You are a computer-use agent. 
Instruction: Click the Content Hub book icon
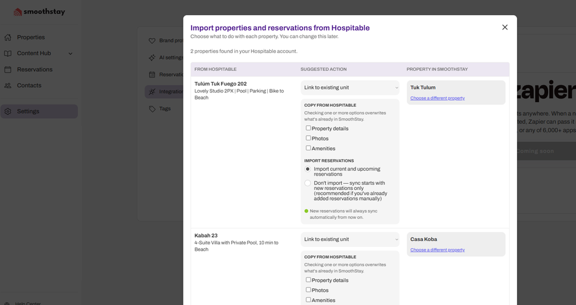[8, 54]
